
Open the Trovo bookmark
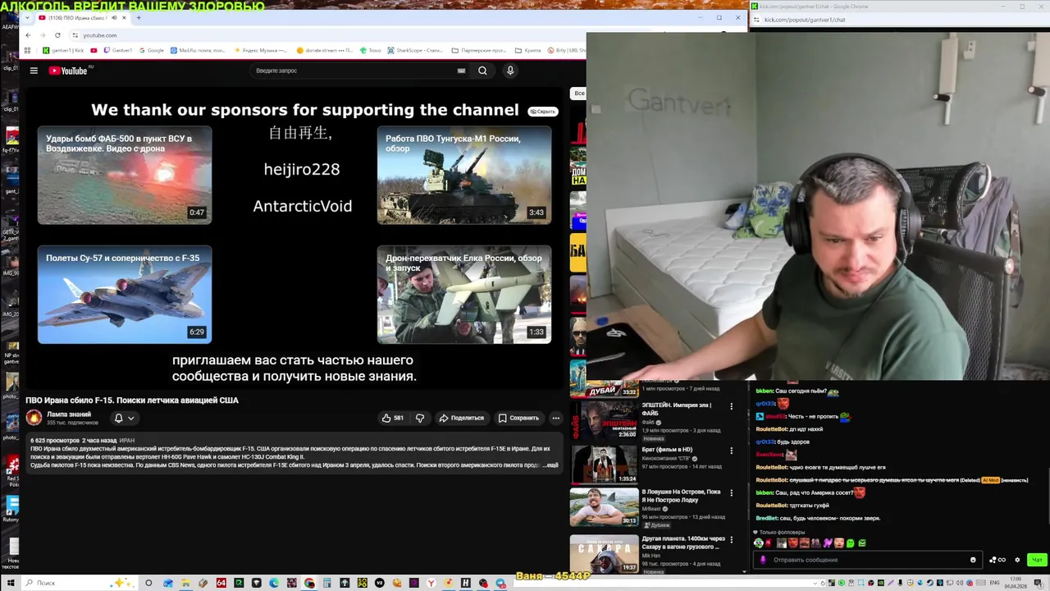click(370, 50)
